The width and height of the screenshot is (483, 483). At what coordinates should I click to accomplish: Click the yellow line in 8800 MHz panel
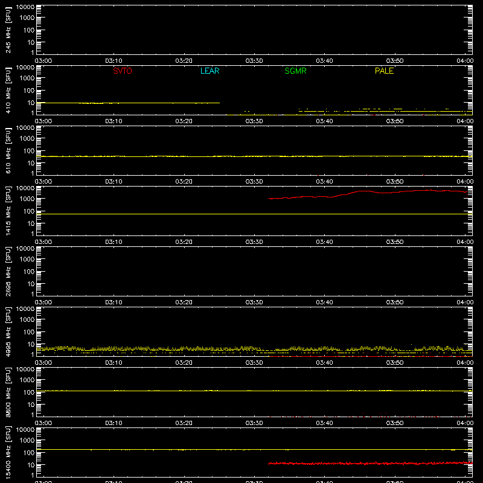254,391
